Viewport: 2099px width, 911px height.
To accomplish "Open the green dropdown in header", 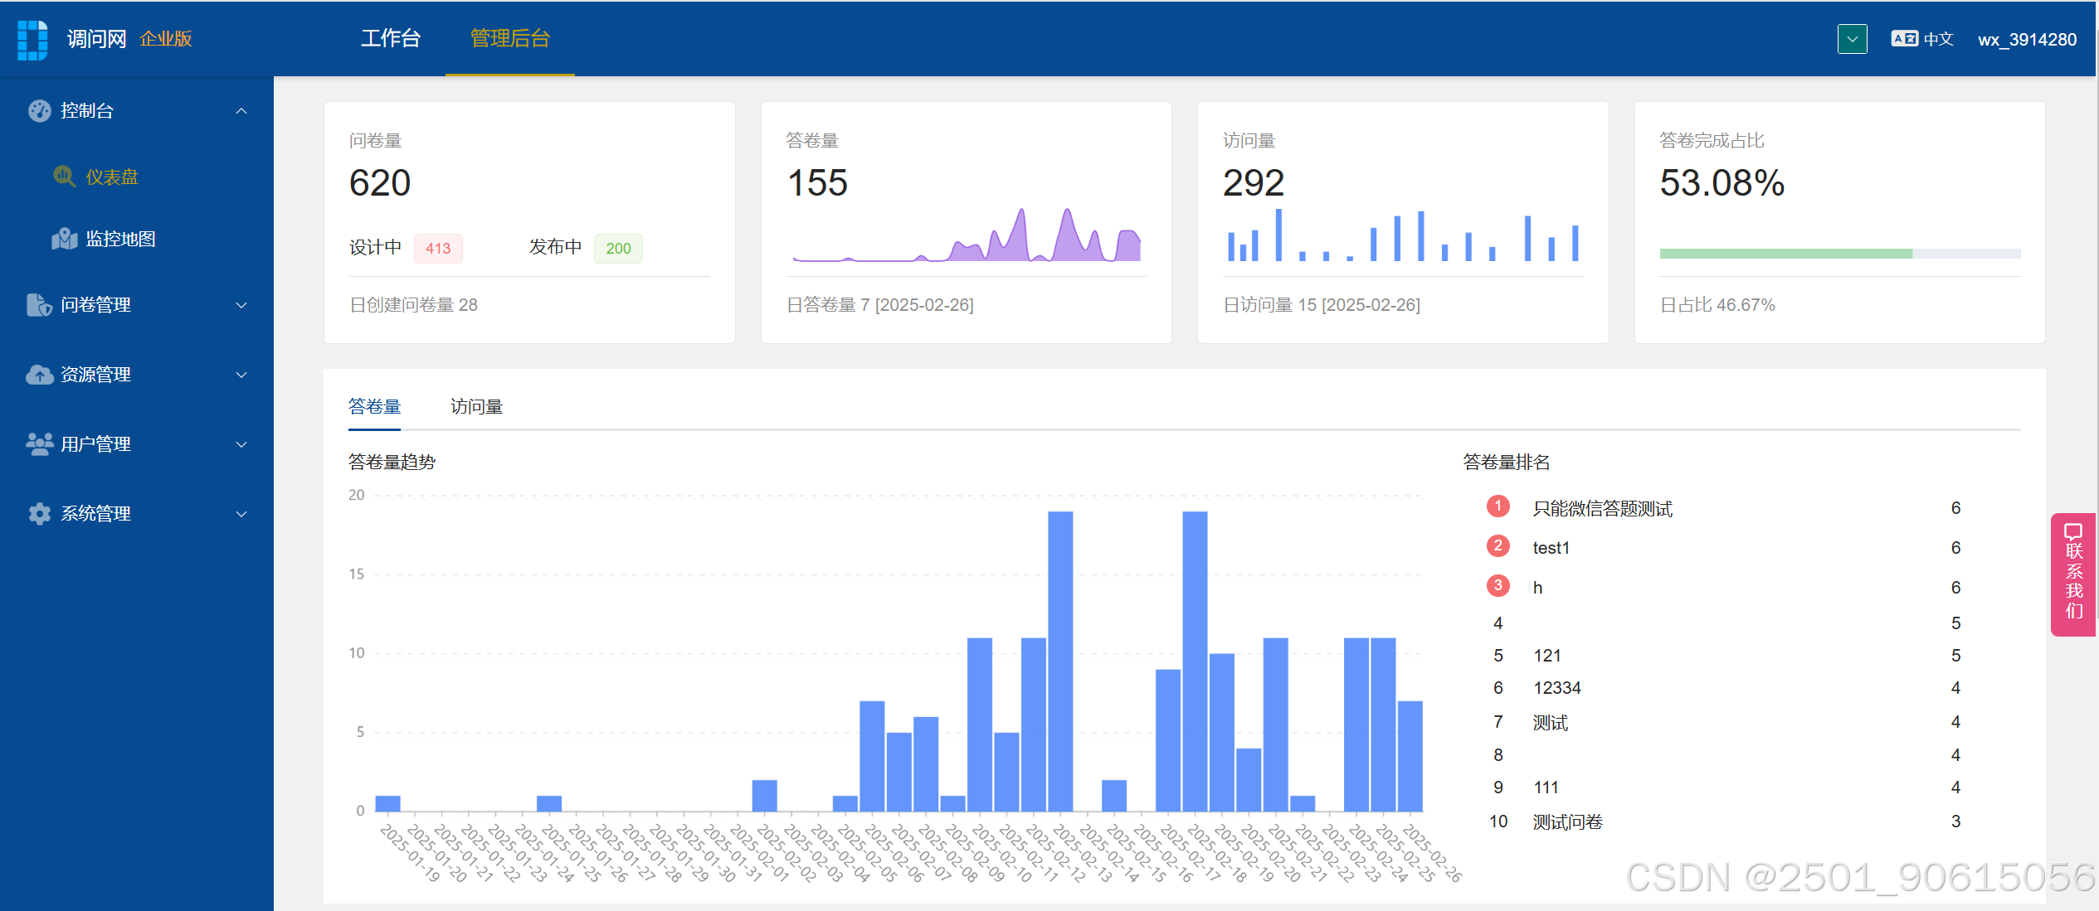I will tap(1852, 39).
